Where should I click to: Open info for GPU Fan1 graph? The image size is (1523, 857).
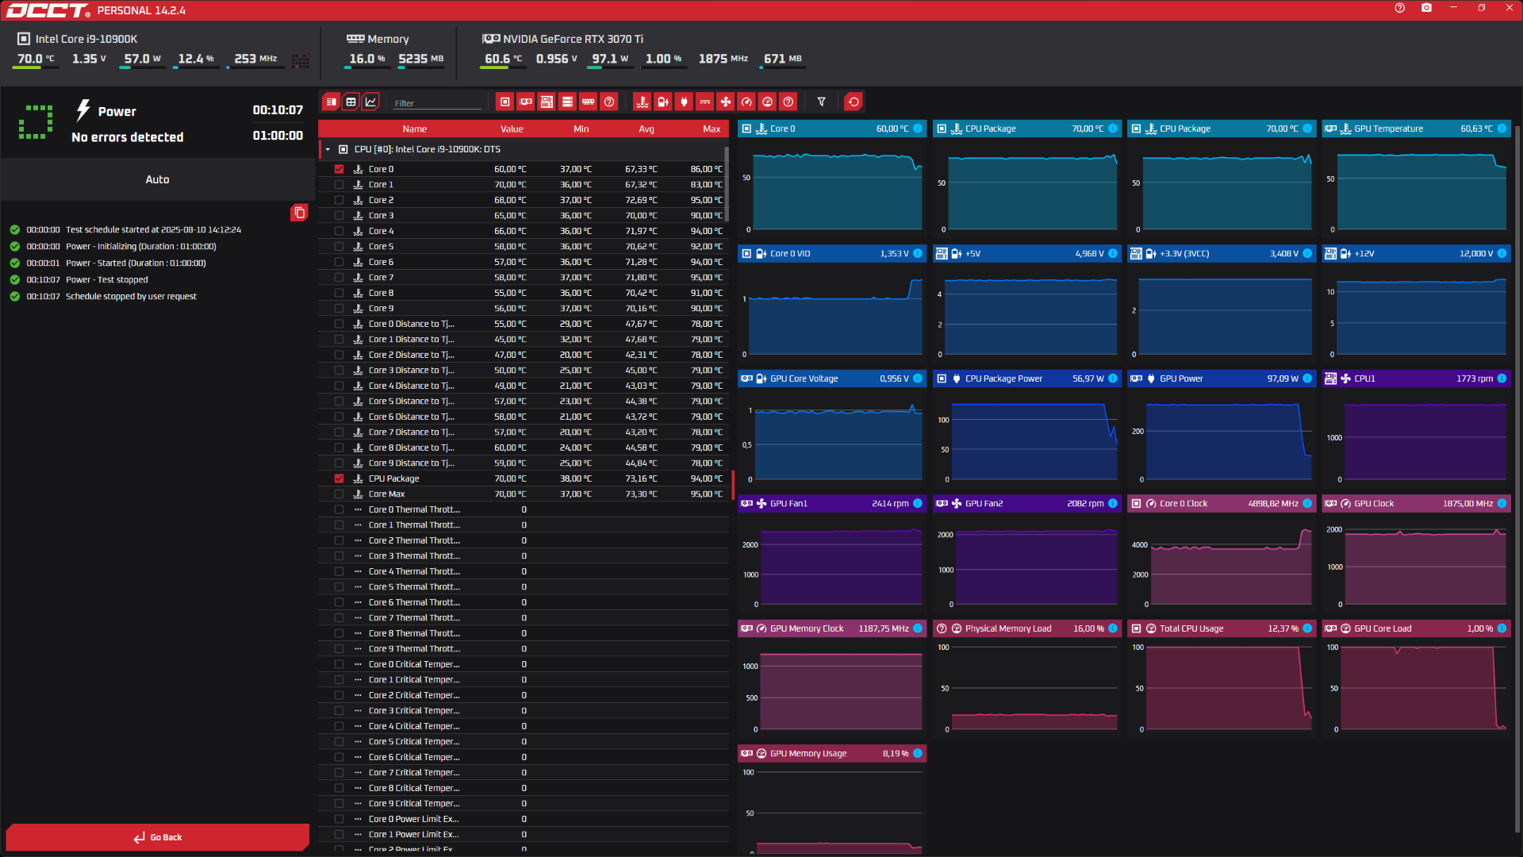[x=918, y=503]
